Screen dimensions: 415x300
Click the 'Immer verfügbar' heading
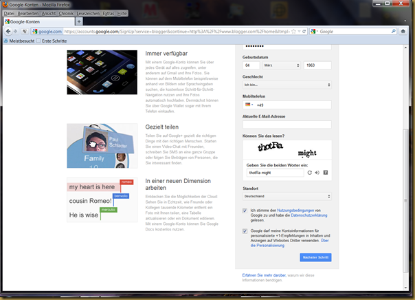click(x=166, y=54)
